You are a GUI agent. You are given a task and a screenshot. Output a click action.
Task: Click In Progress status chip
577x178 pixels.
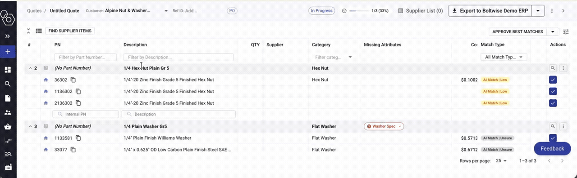tap(321, 10)
